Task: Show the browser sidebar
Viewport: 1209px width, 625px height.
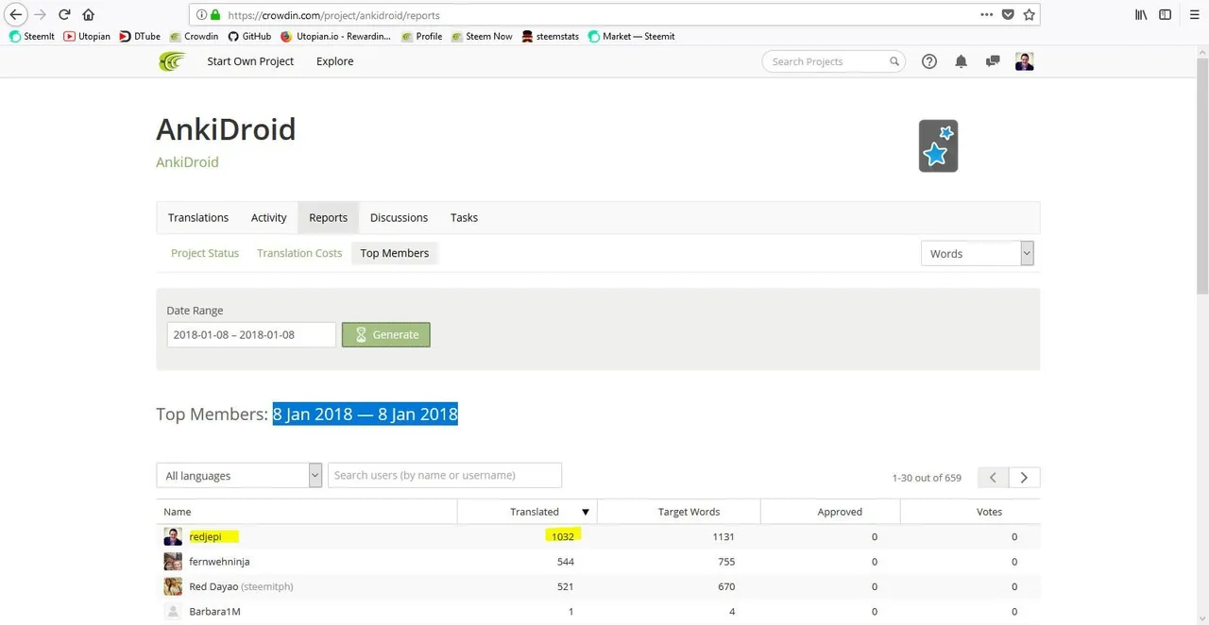Action: 1166,15
